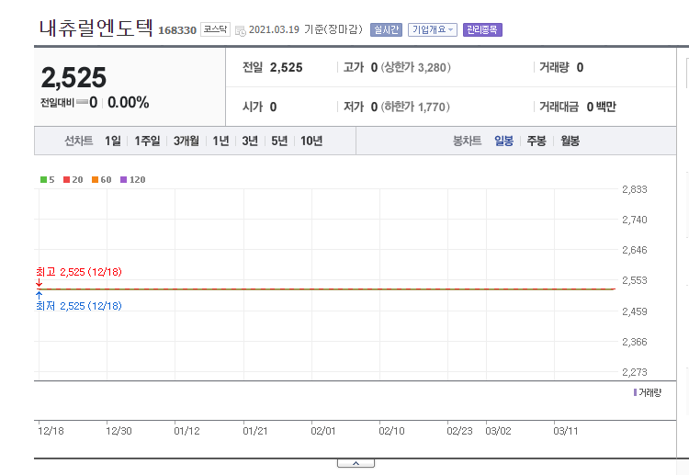Screen dimensions: 689x475
Task: Click the 2,833 price axis label
Action: pyautogui.click(x=635, y=189)
